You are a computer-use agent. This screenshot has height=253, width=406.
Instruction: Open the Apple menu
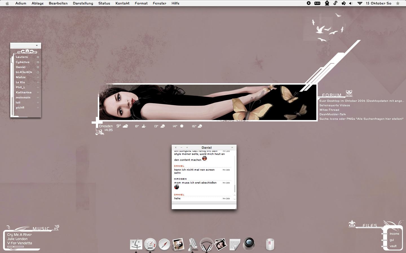[x=7, y=3]
